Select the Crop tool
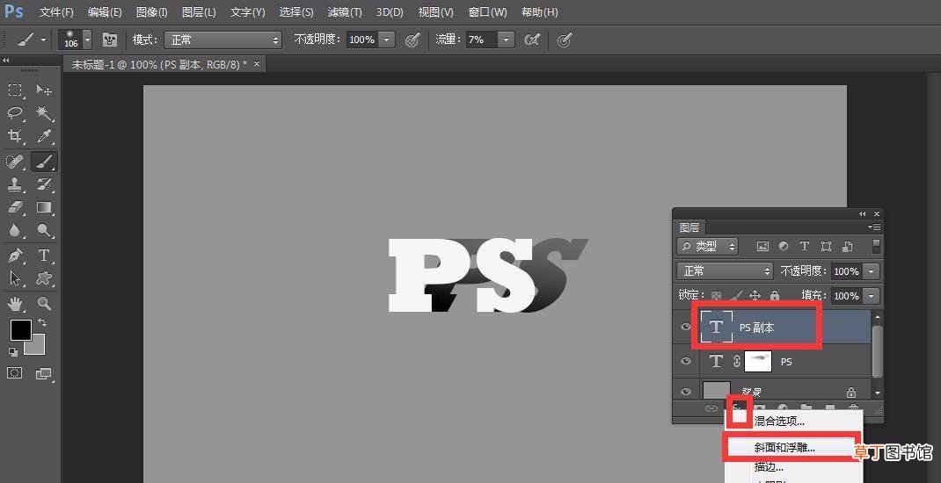 tap(15, 137)
